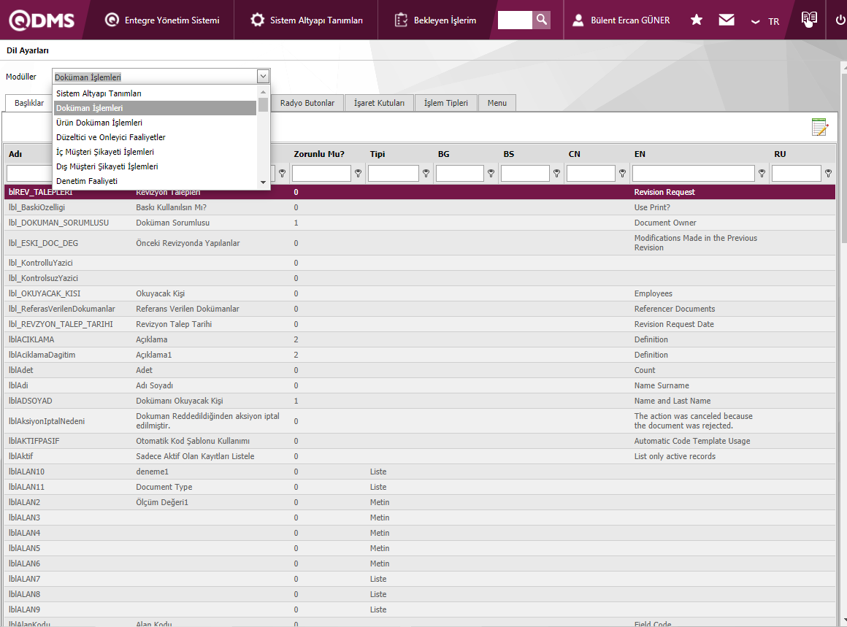Click filter icon next to Tipi column
The width and height of the screenshot is (847, 627).
tap(426, 174)
